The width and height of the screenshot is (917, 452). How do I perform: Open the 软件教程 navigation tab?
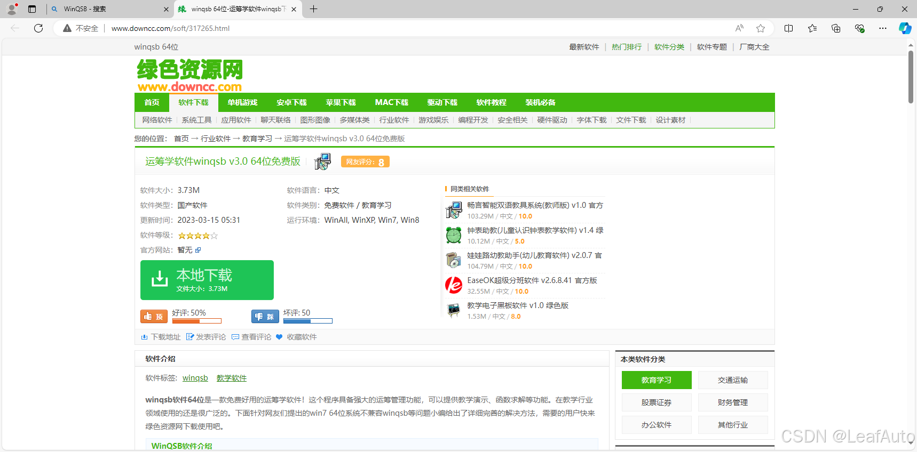(492, 102)
